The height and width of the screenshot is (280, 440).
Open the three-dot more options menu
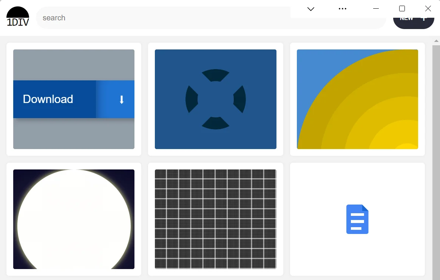343,9
